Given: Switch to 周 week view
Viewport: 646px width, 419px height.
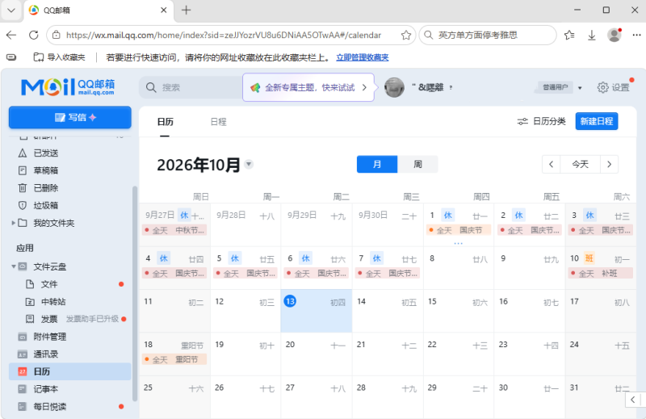Looking at the screenshot, I should pyautogui.click(x=417, y=165).
